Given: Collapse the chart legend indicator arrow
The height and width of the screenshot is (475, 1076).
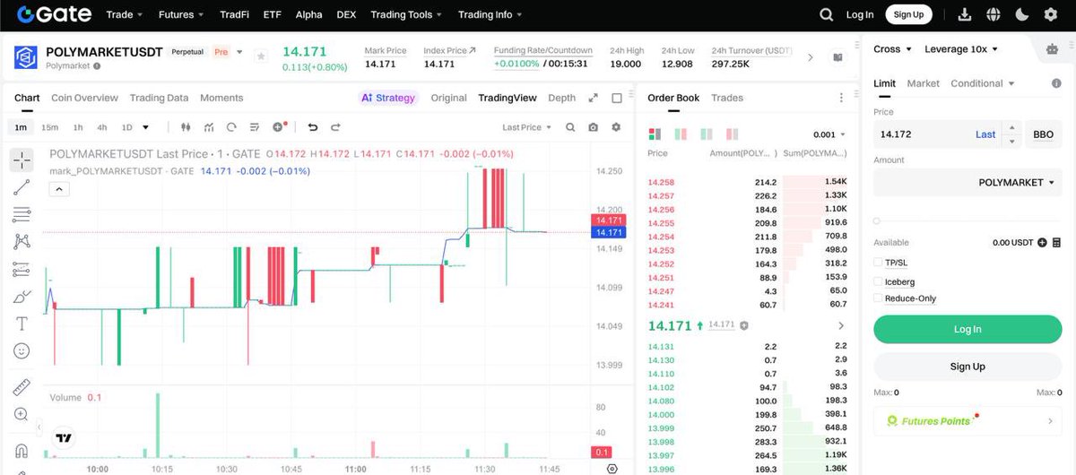Looking at the screenshot, I should pos(58,189).
